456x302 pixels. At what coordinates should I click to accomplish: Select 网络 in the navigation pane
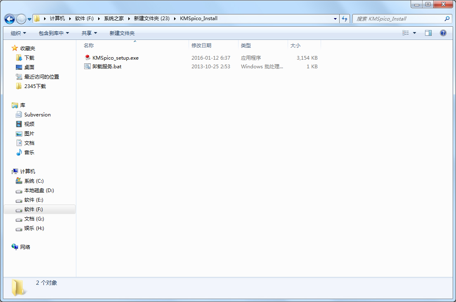coord(25,247)
